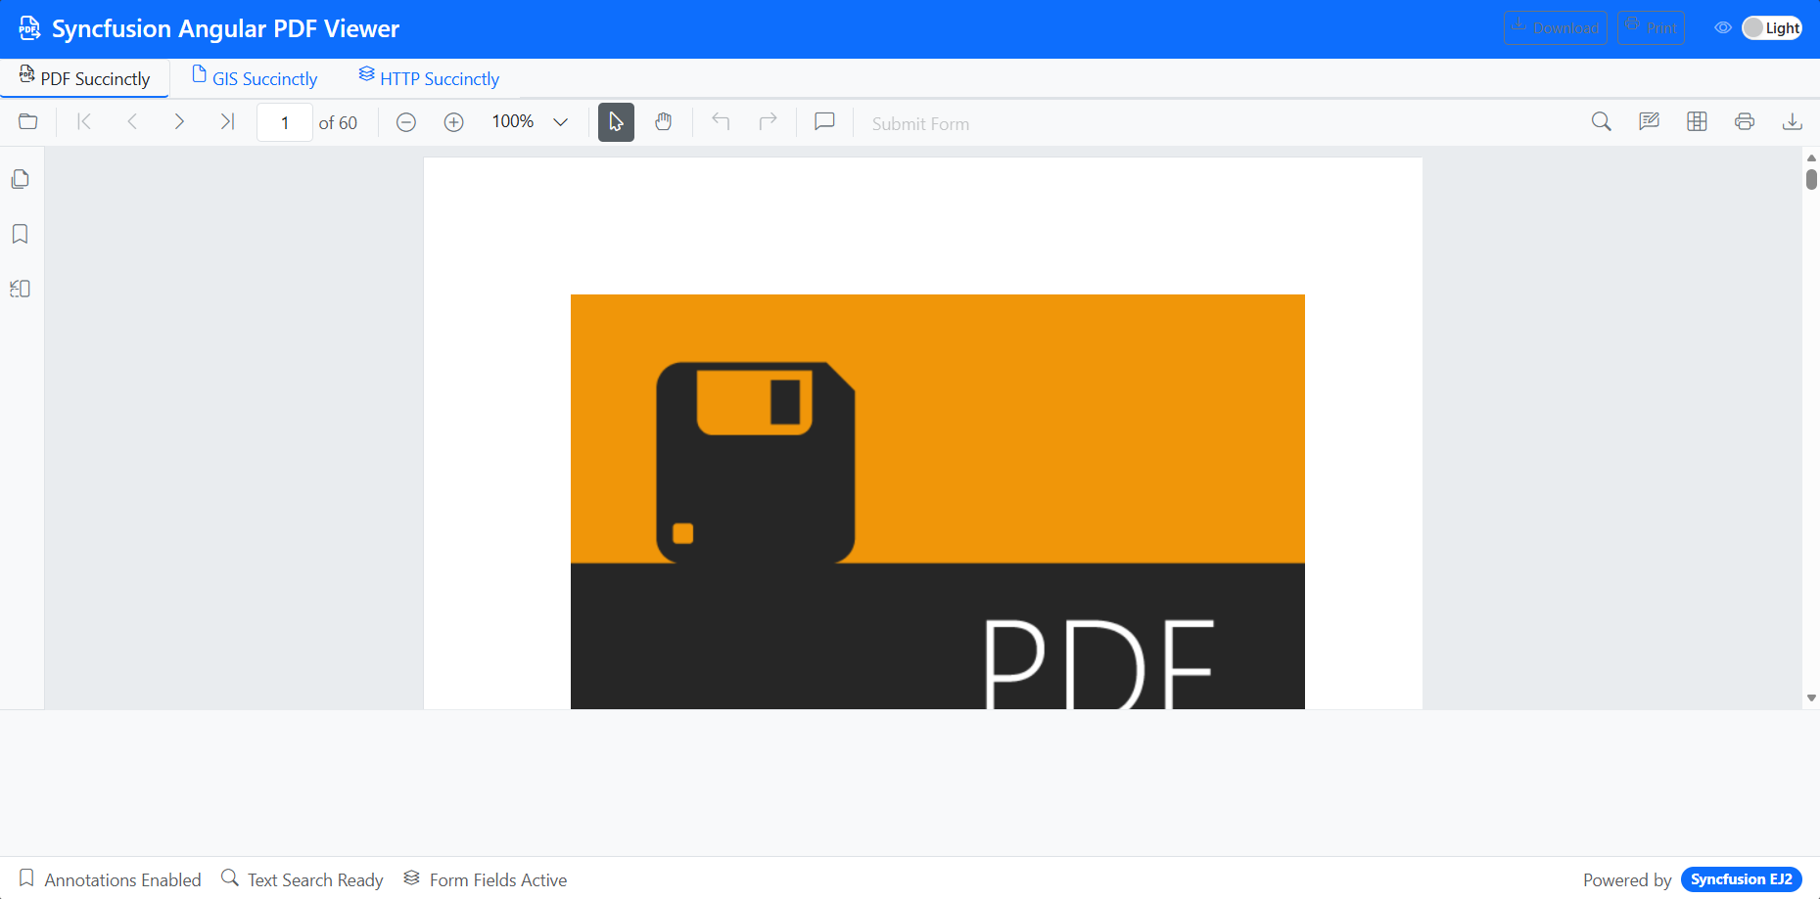Click the Text Search Ready status
1820x899 pixels.
(x=303, y=879)
